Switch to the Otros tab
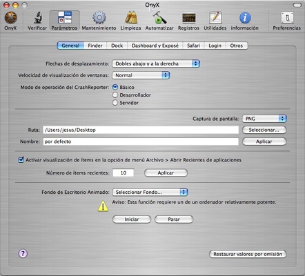305x276 pixels. coord(237,46)
